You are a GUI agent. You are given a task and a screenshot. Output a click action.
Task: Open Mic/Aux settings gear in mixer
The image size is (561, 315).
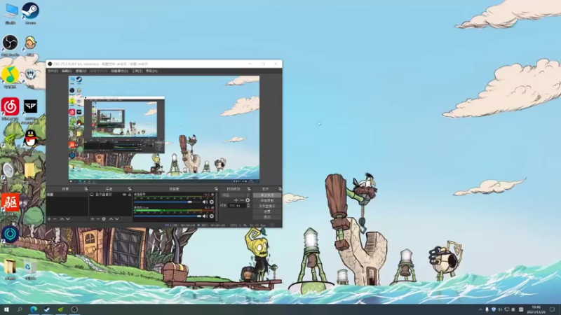(x=212, y=216)
